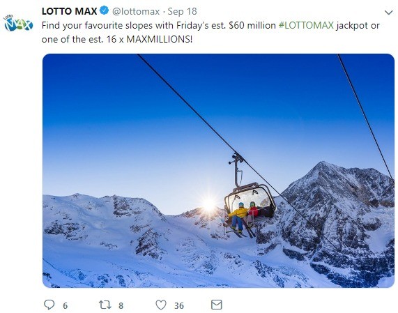Click the sun peeking over the ridge
This screenshot has width=398, height=313.
[x=209, y=204]
